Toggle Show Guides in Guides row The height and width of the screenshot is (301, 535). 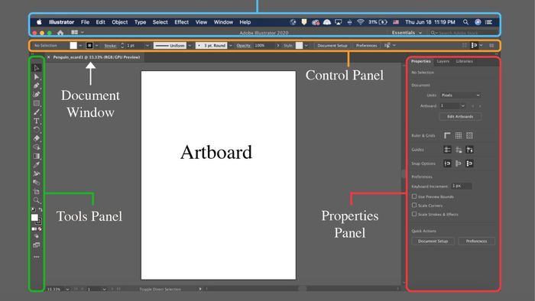click(447, 150)
